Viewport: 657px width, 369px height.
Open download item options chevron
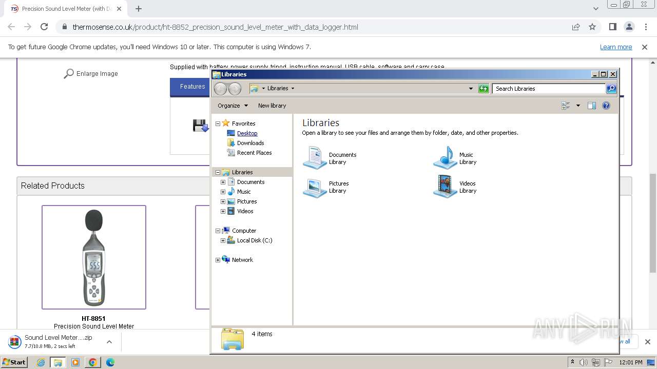pos(109,342)
